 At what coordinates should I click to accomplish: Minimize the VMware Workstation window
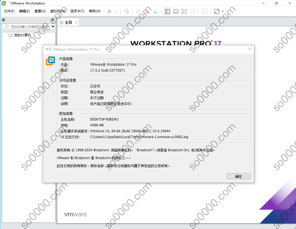[263, 3]
